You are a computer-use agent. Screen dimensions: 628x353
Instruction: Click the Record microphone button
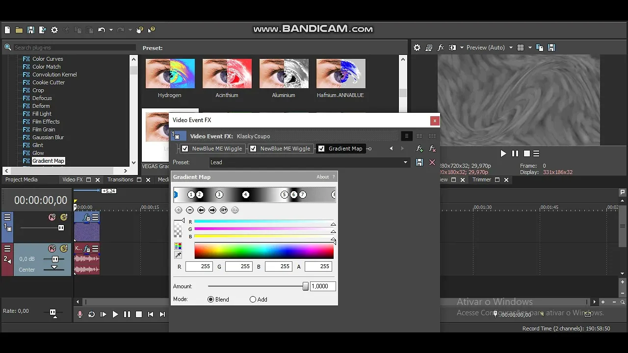[80, 314]
